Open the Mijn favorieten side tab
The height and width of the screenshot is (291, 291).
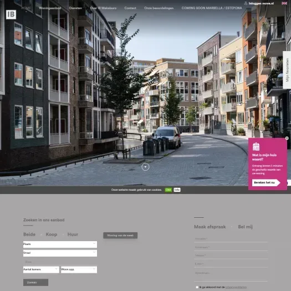pyautogui.click(x=287, y=70)
